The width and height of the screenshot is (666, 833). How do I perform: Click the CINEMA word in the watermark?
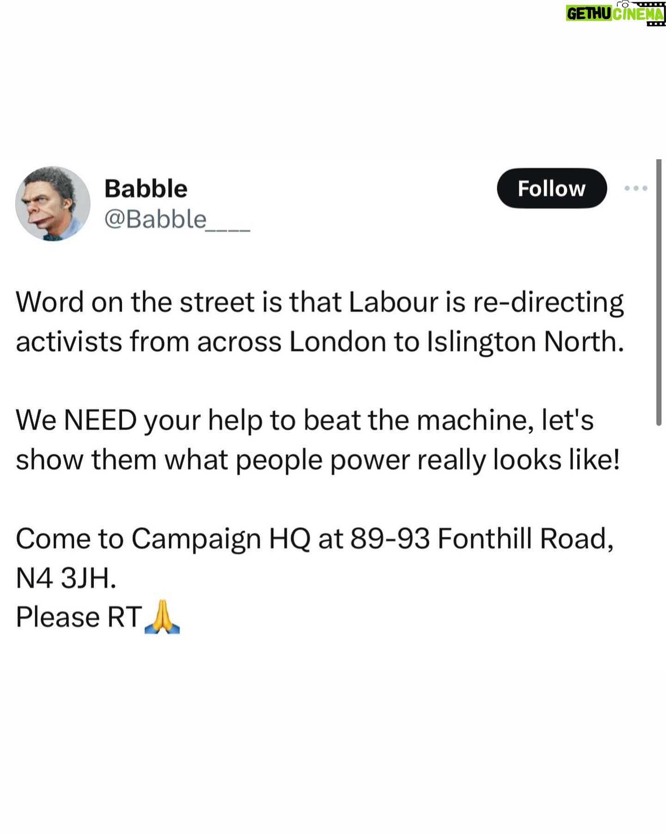tap(637, 14)
